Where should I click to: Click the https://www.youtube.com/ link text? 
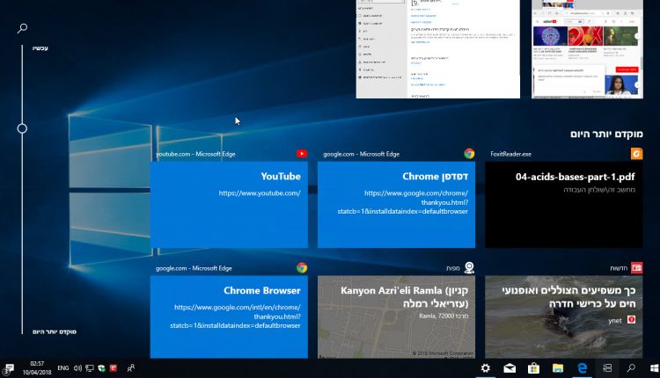260,193
